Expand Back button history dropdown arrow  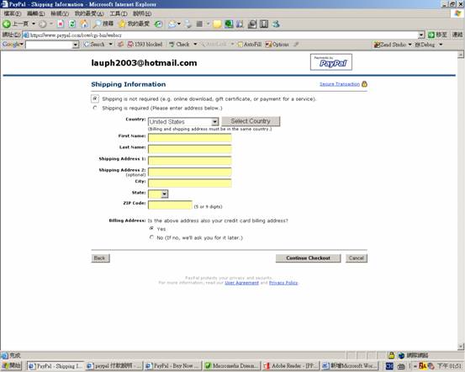coord(34,24)
